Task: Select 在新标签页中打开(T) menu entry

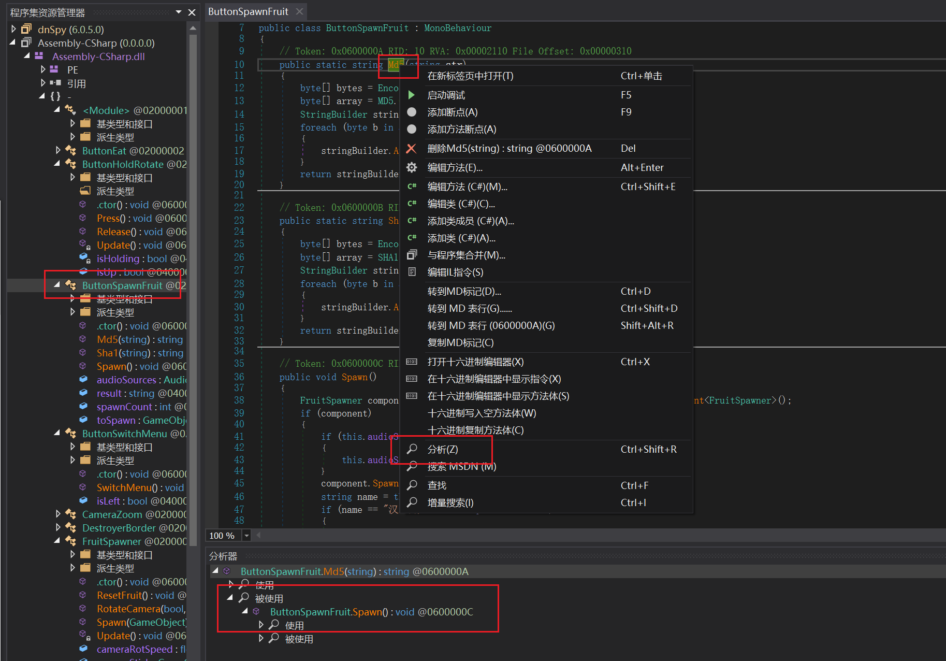Action: (x=470, y=76)
